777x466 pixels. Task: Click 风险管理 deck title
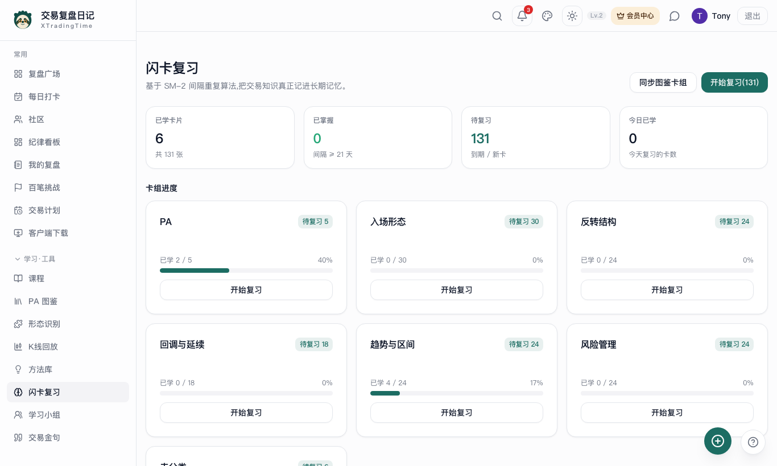coord(598,344)
